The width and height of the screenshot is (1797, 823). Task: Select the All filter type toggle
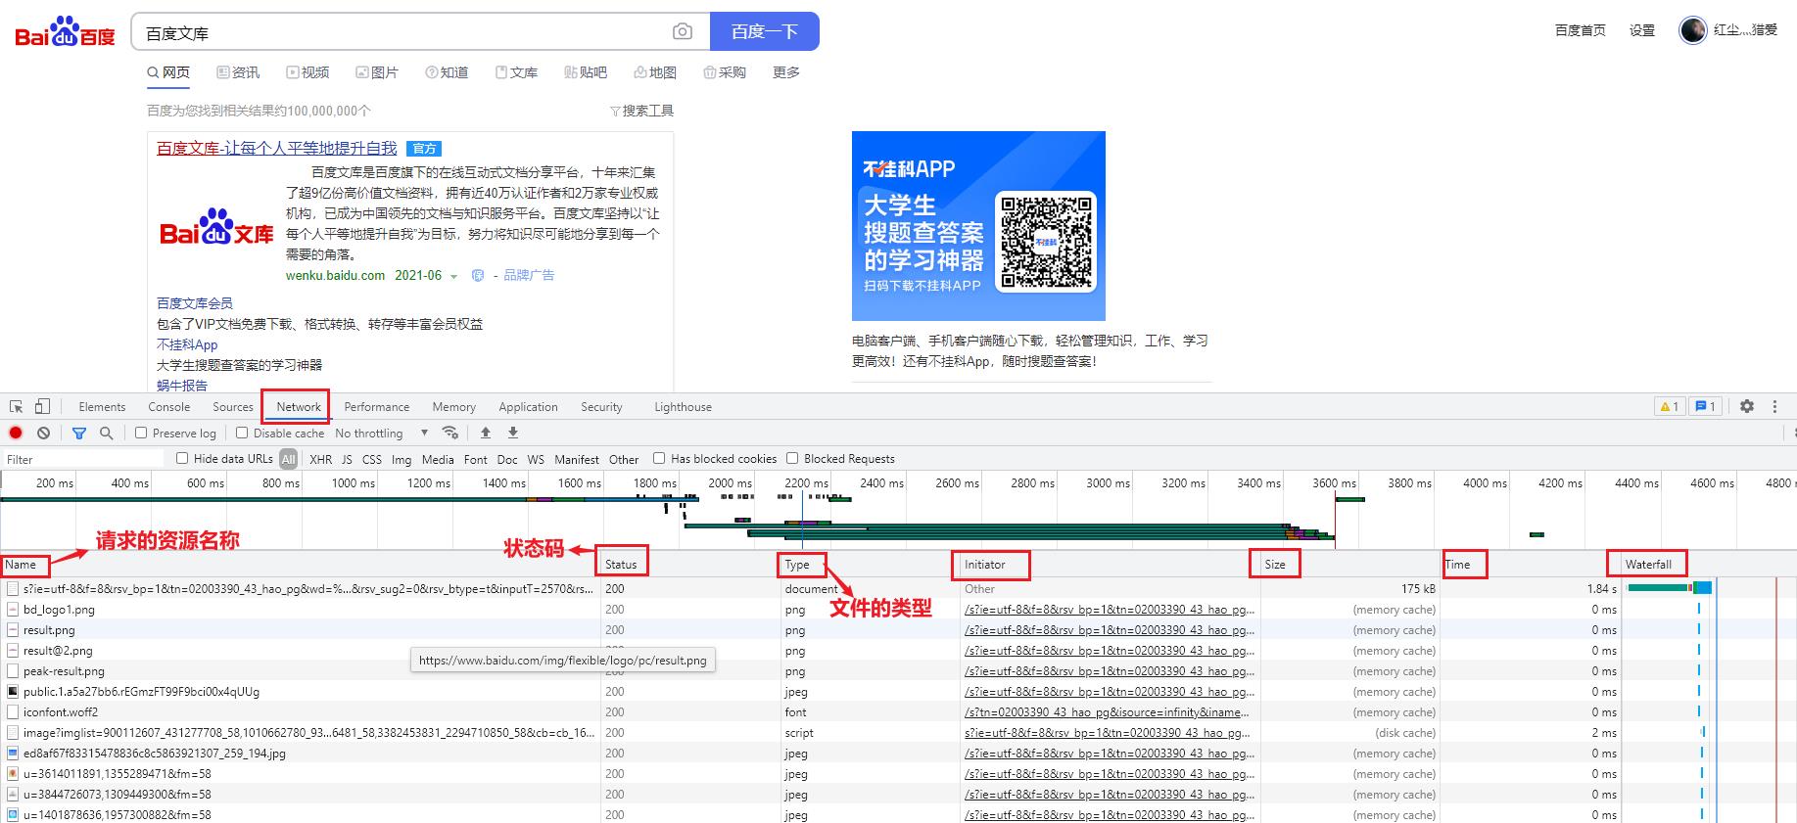[x=288, y=459]
